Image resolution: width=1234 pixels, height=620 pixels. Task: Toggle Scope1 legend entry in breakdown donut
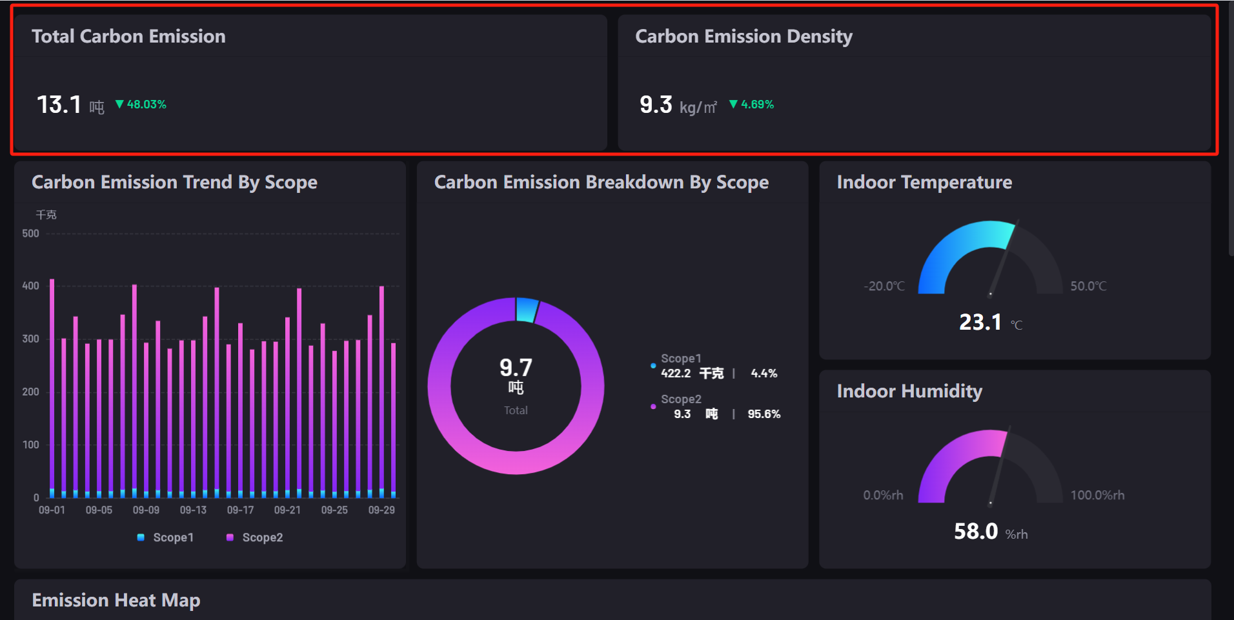[x=681, y=359]
